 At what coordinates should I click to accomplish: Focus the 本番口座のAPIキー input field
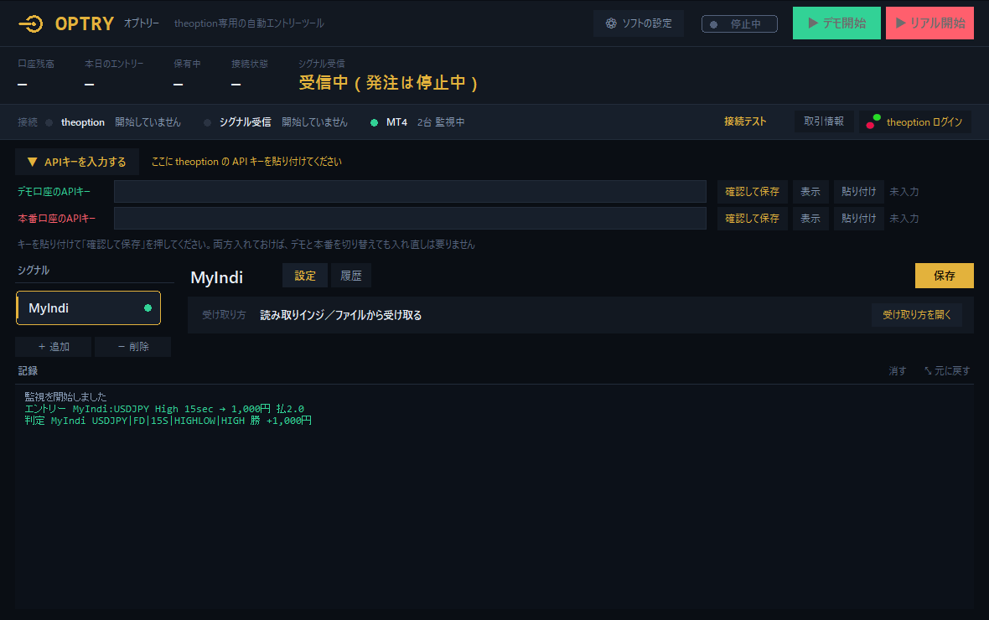click(410, 218)
